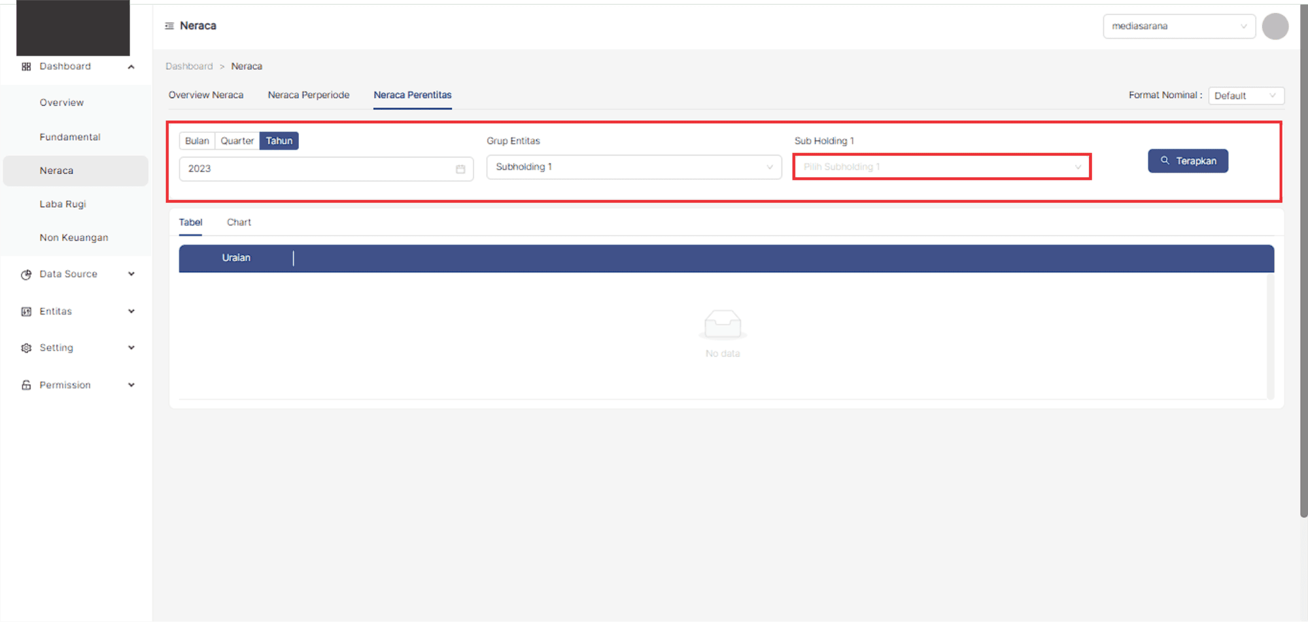Switch period mode to Bulan
This screenshot has width=1308, height=622.
pyautogui.click(x=197, y=141)
